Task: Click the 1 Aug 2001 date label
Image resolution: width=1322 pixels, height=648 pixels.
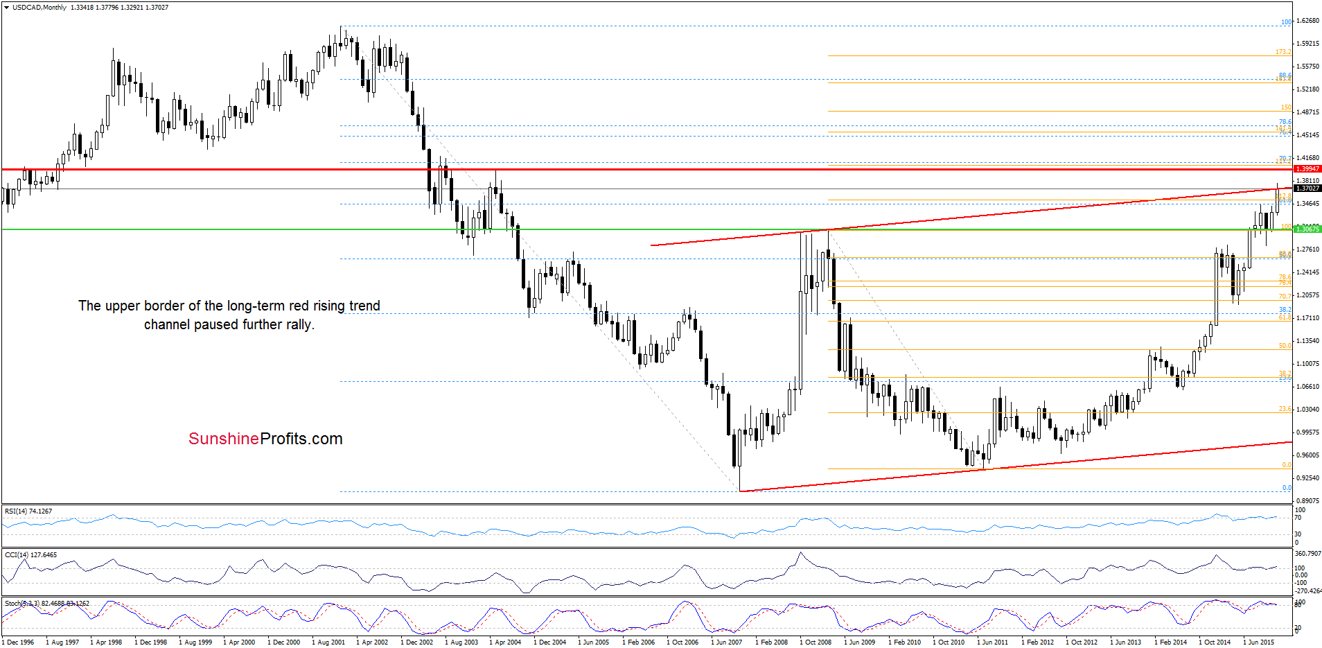Action: click(x=328, y=642)
